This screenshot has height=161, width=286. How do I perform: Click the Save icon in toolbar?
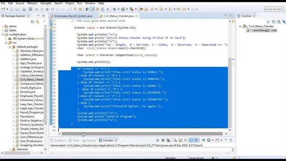coord(12,9)
